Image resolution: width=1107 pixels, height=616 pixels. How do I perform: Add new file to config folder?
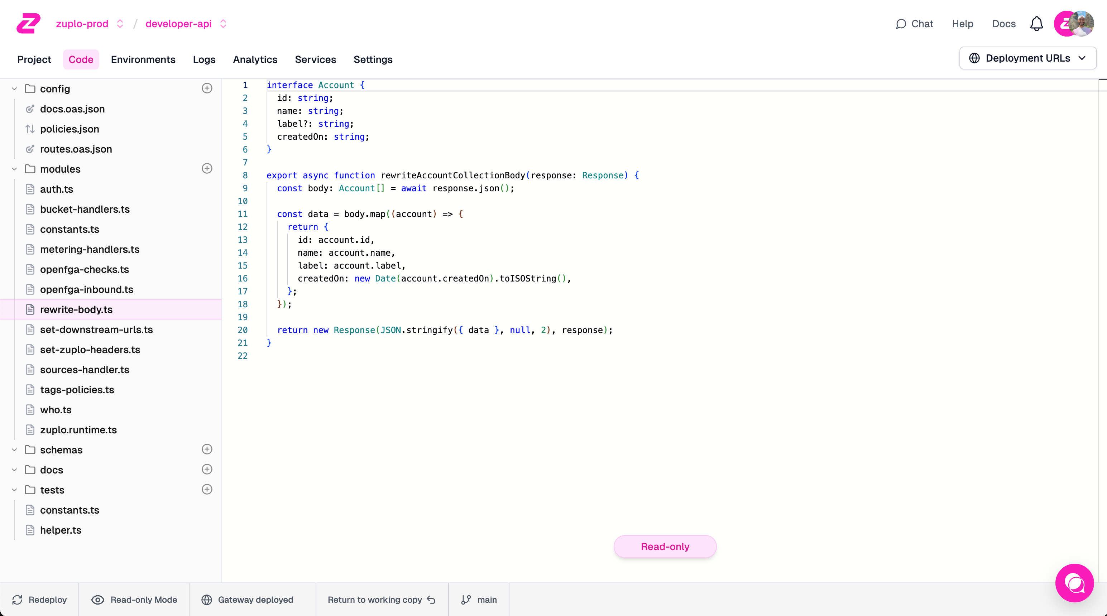point(207,88)
